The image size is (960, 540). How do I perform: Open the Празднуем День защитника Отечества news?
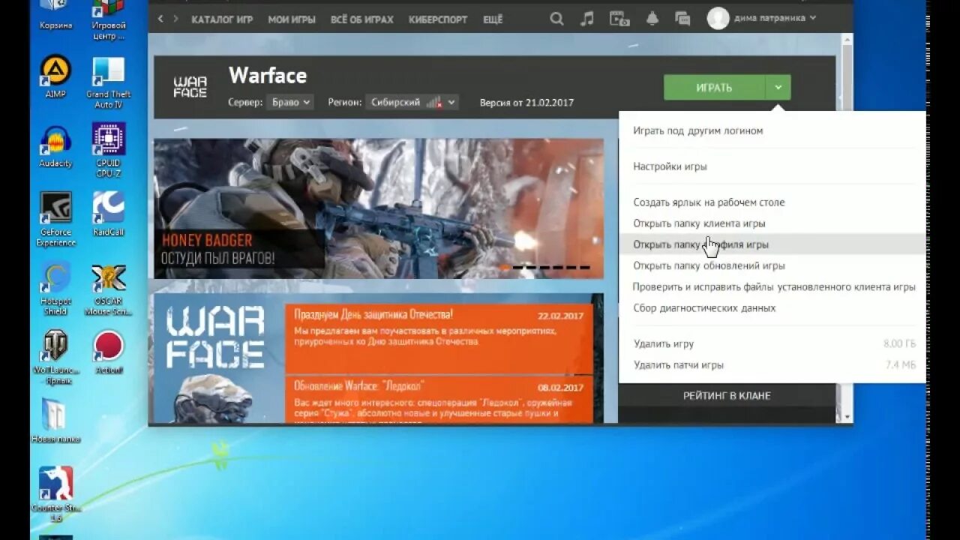click(439, 338)
